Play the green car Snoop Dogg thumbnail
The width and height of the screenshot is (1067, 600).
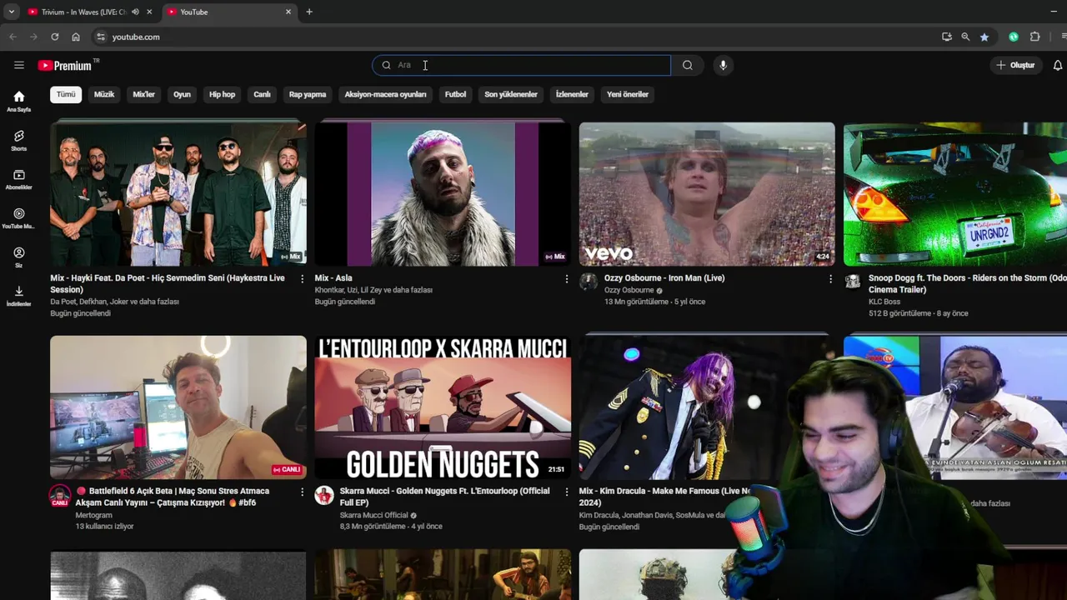[x=955, y=194]
